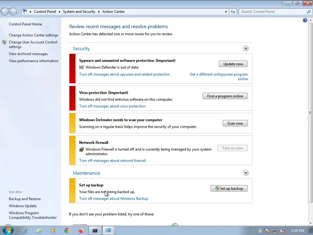Click the search magnifier icon

tap(309, 12)
